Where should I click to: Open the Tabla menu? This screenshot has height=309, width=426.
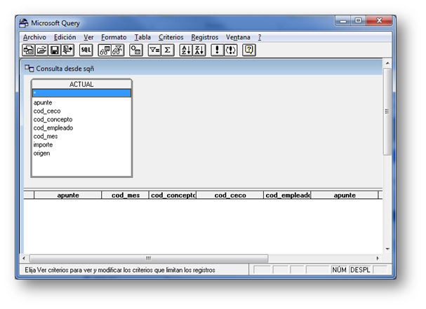142,37
